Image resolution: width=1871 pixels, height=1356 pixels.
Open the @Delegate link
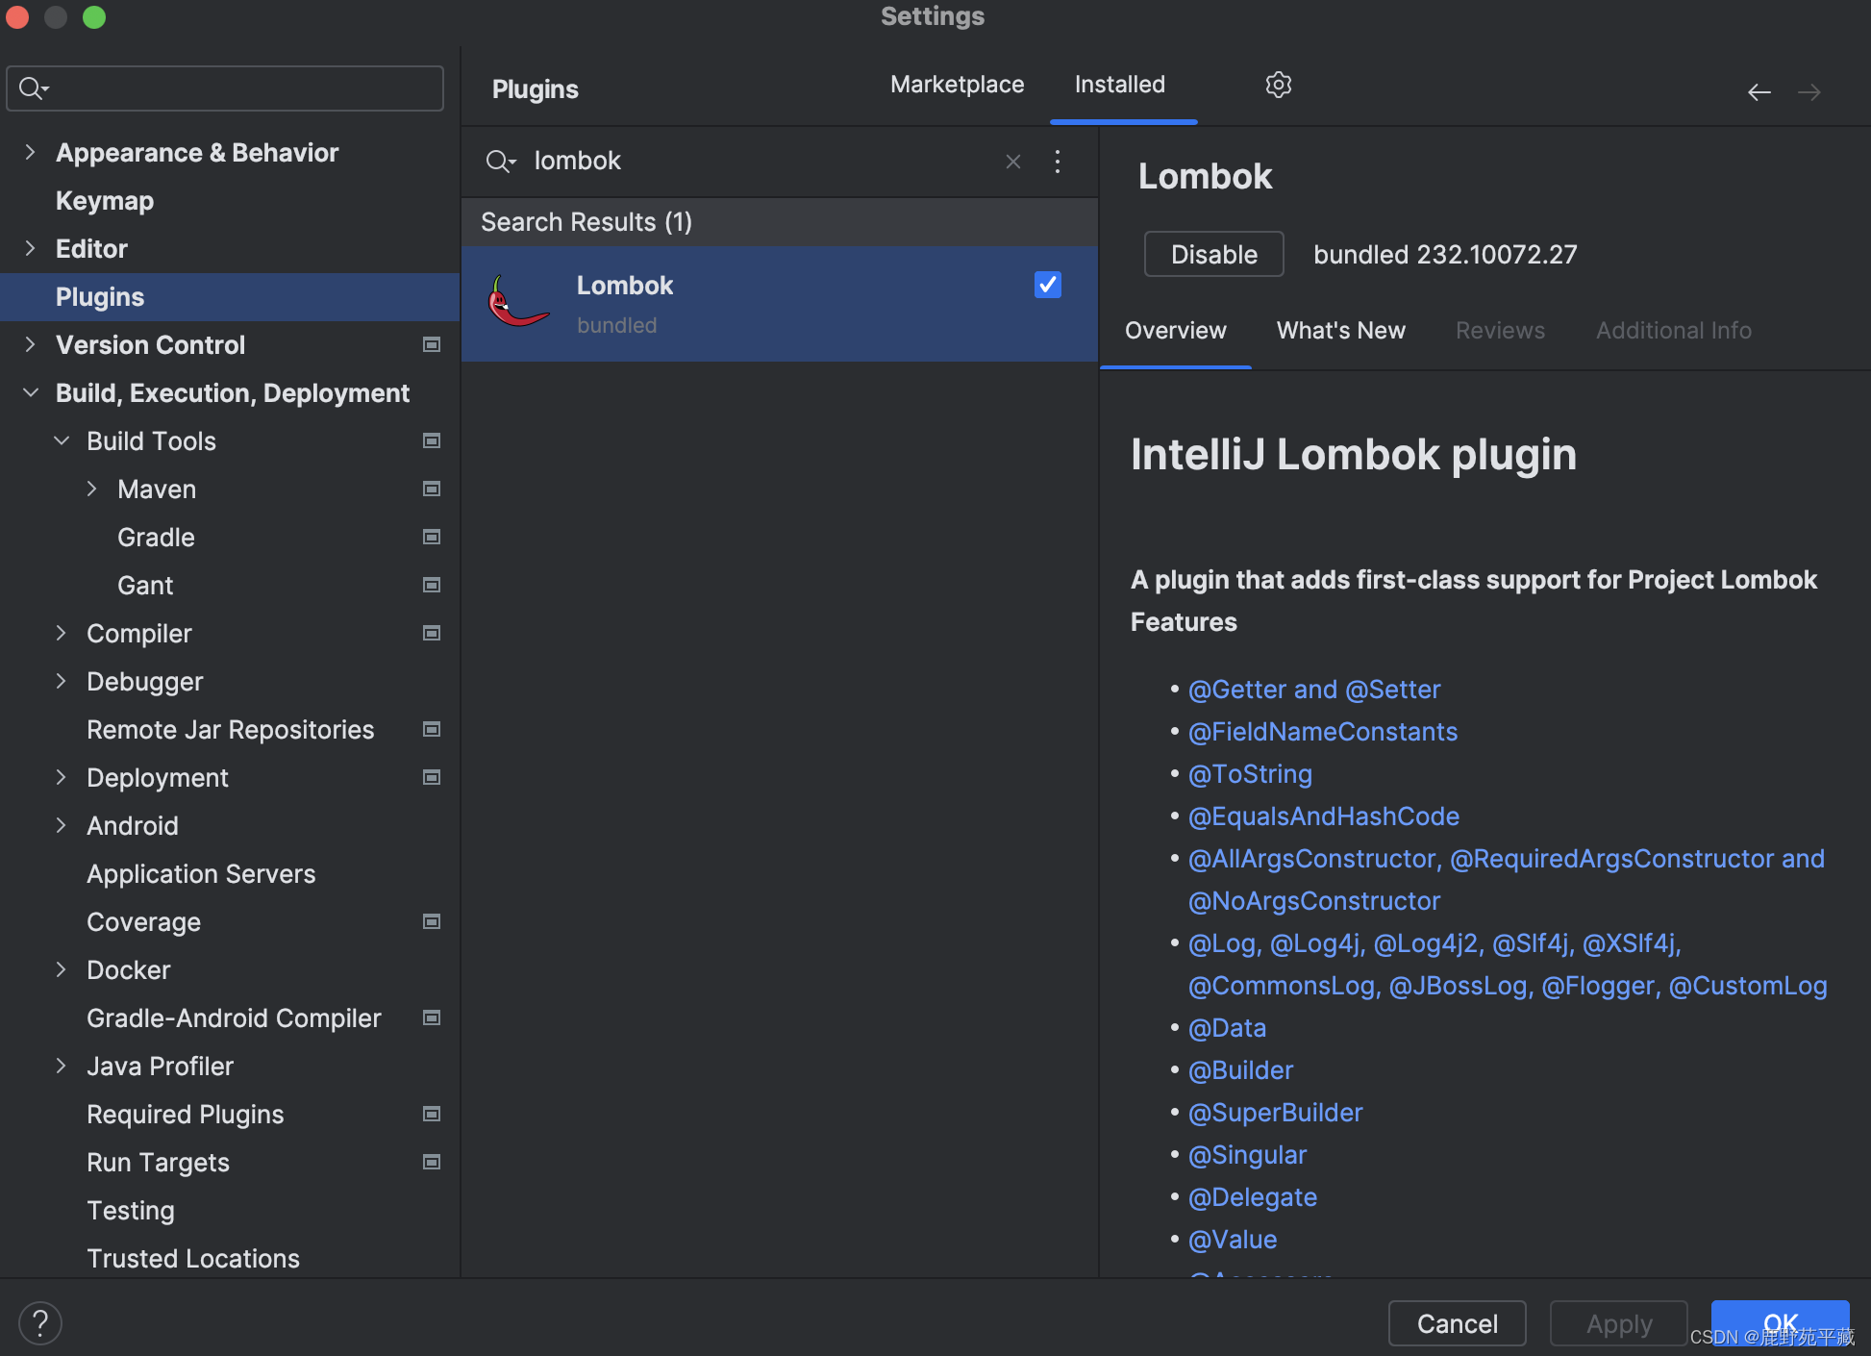(1253, 1197)
